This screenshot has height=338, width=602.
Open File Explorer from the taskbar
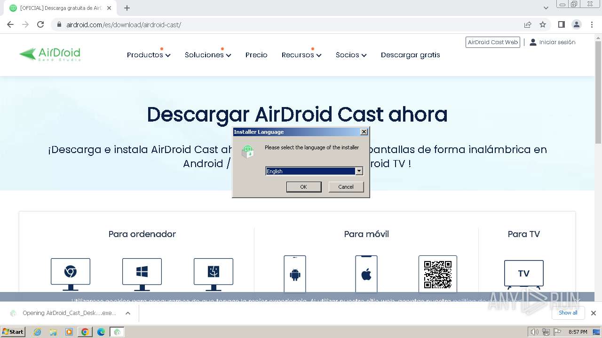53,332
